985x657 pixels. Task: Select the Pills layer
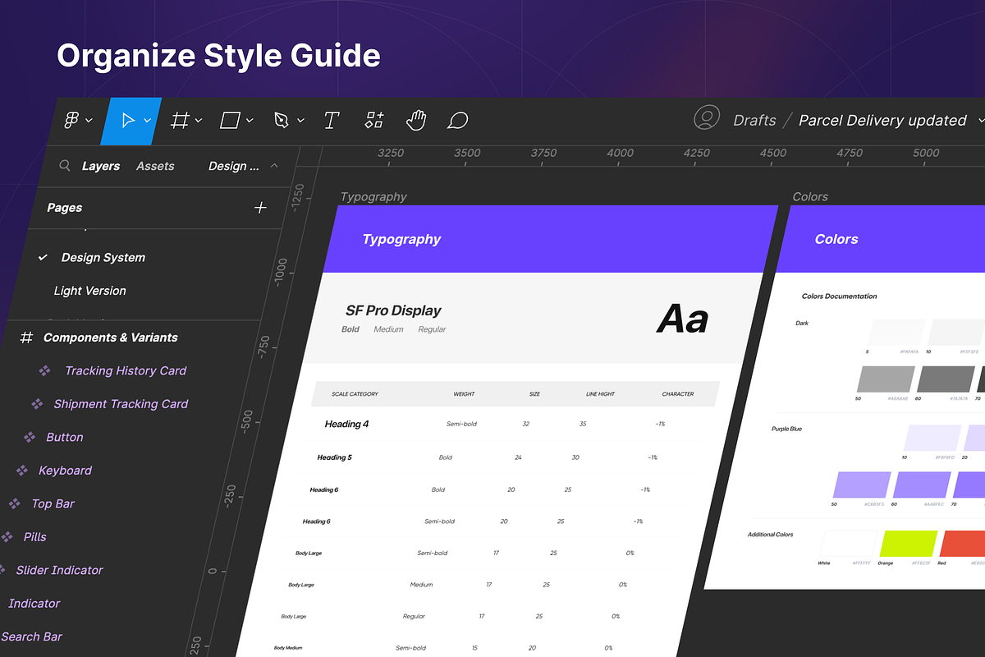click(34, 537)
